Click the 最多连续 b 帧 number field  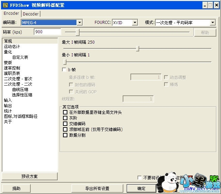click(x=146, y=77)
